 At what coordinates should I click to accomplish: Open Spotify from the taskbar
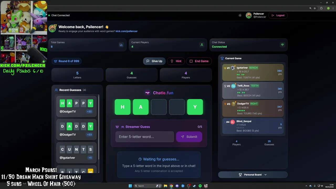pyautogui.click(x=200, y=186)
